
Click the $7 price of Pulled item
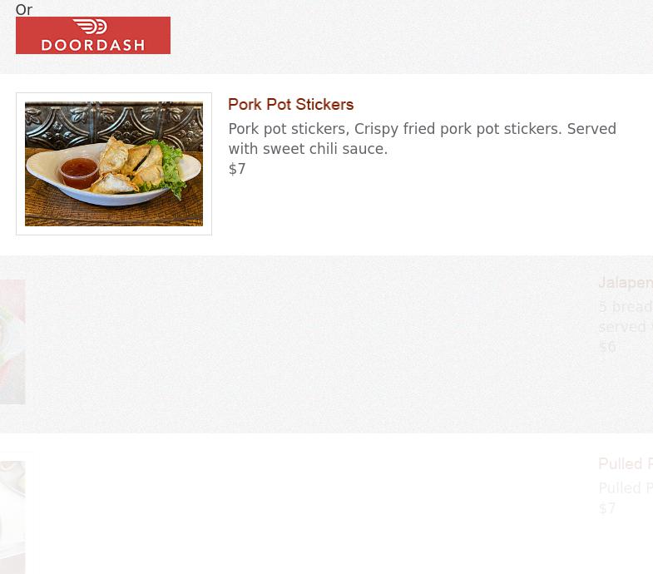point(607,508)
